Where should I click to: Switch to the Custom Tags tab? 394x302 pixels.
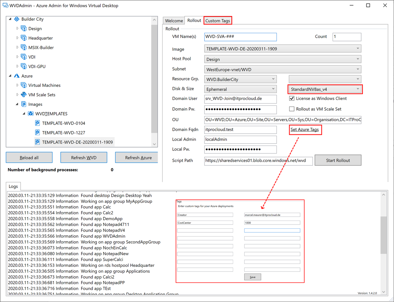pos(218,21)
